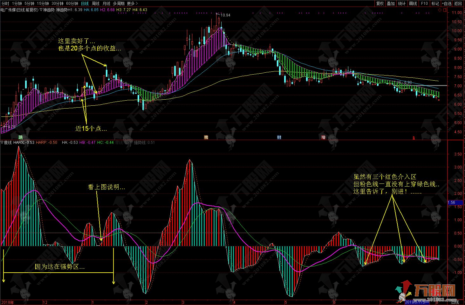
Task: Click the 电广传媒(日线.前复权) chart title
Action: click(19, 10)
